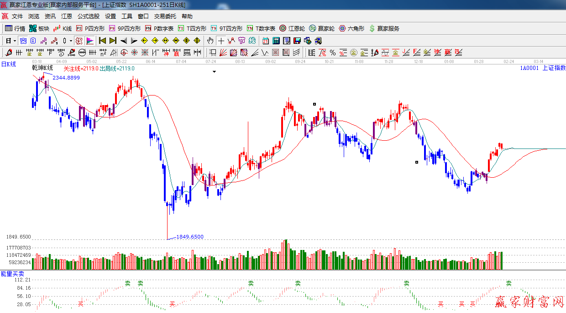Open the 行情 market quotes view

15,28
